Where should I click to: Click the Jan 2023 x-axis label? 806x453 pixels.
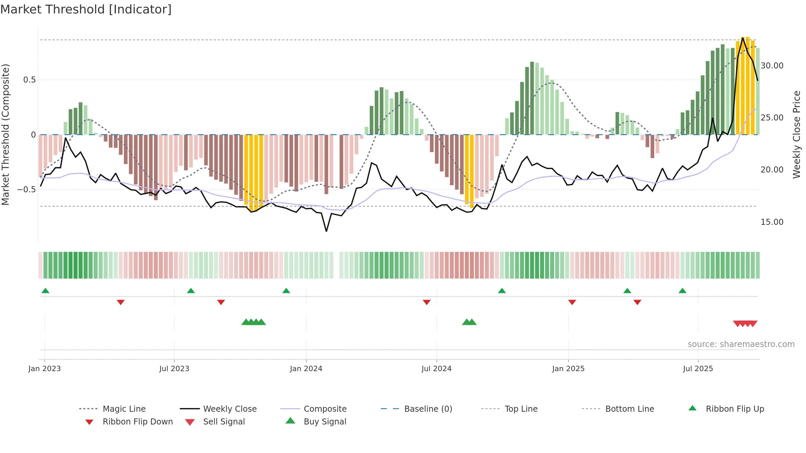[x=45, y=369]
